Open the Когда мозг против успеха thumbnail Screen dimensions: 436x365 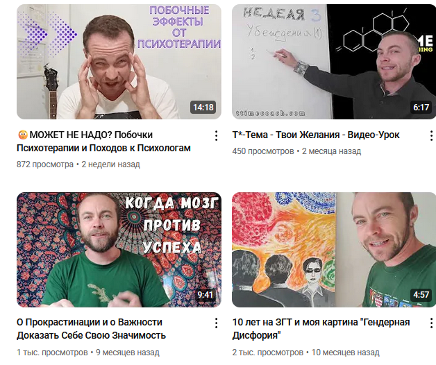[x=119, y=250]
